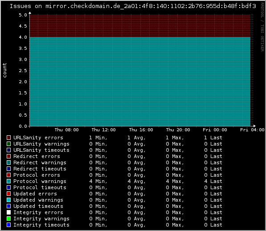Click the Thu 20:00 time axis label
Image resolution: width=266 pixels, height=231 pixels.
pyautogui.click(x=178, y=130)
